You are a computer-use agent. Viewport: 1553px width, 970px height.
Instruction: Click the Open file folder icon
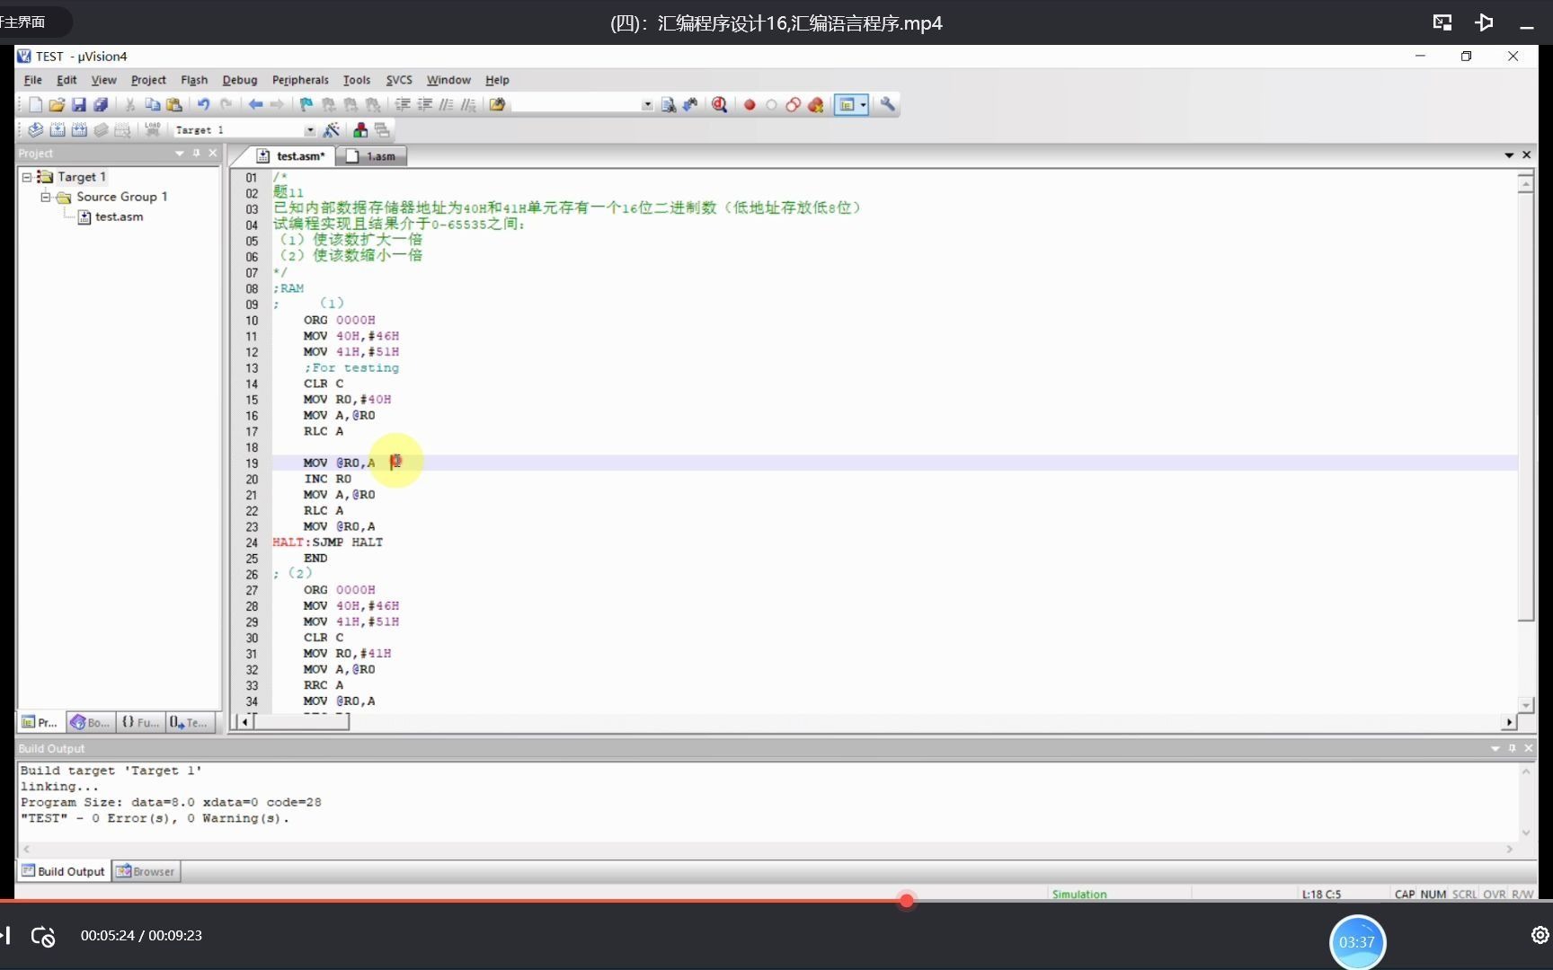click(57, 105)
